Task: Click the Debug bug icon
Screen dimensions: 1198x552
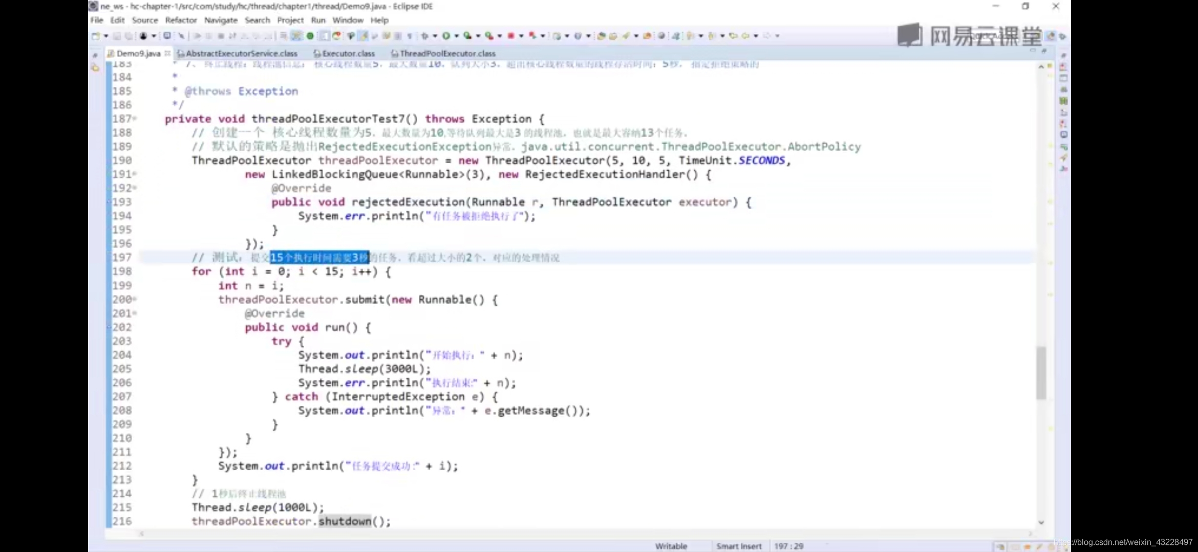Action: pos(424,36)
